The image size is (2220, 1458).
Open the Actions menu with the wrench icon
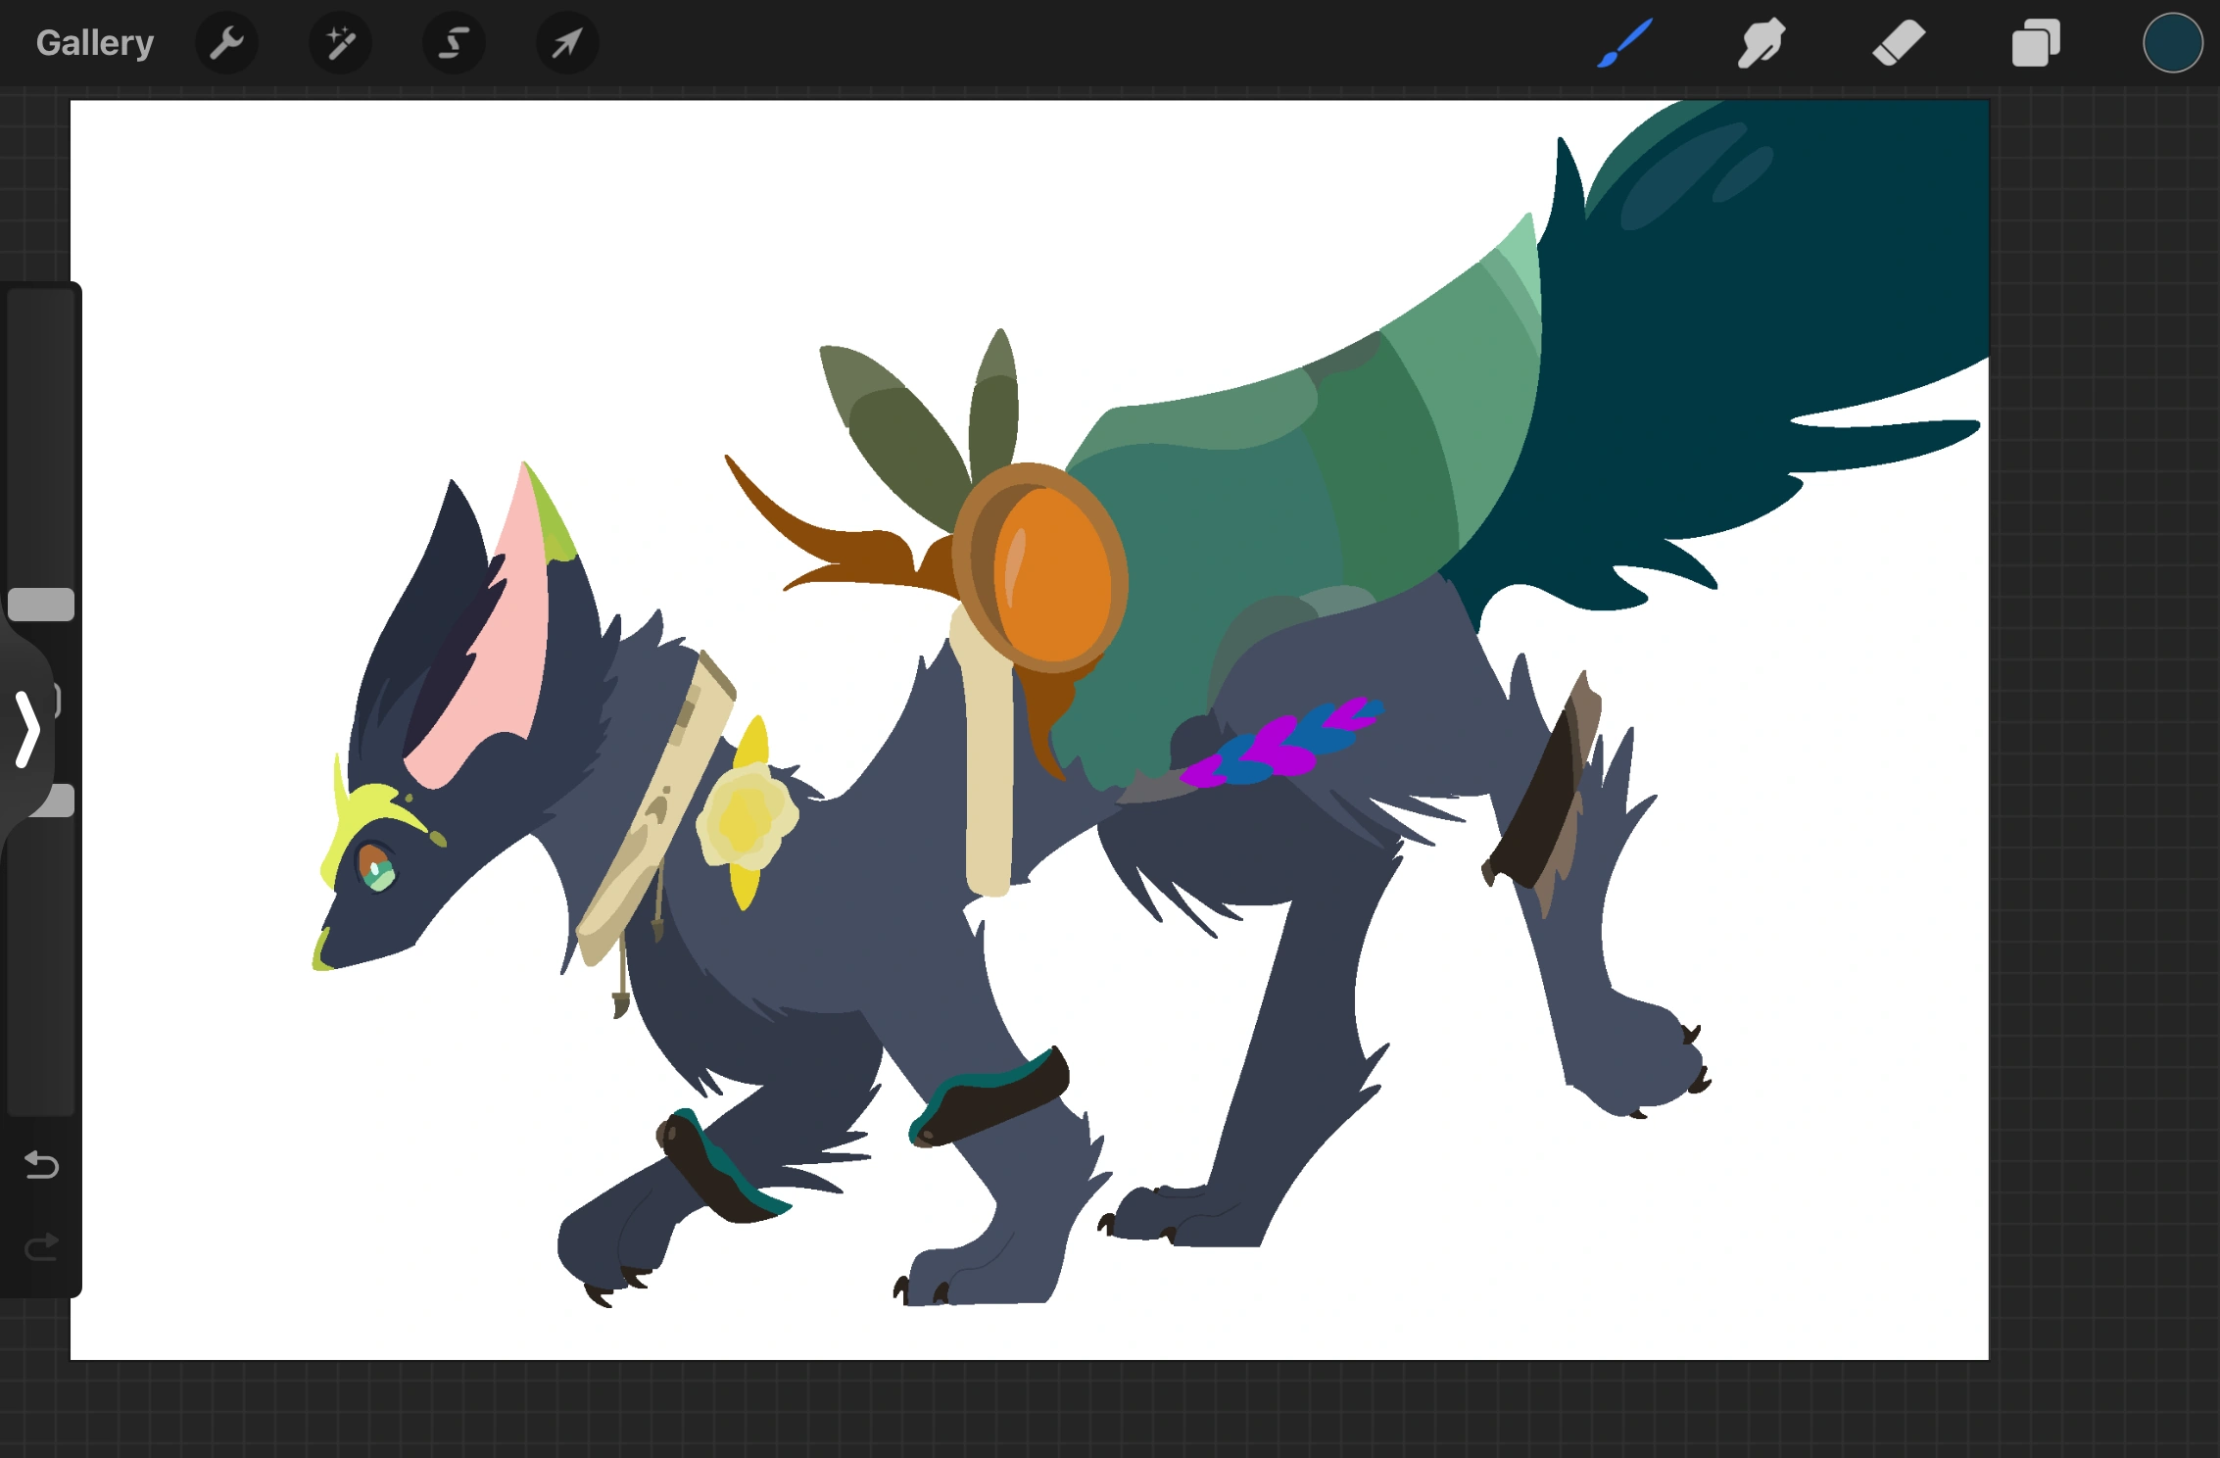pyautogui.click(x=226, y=42)
